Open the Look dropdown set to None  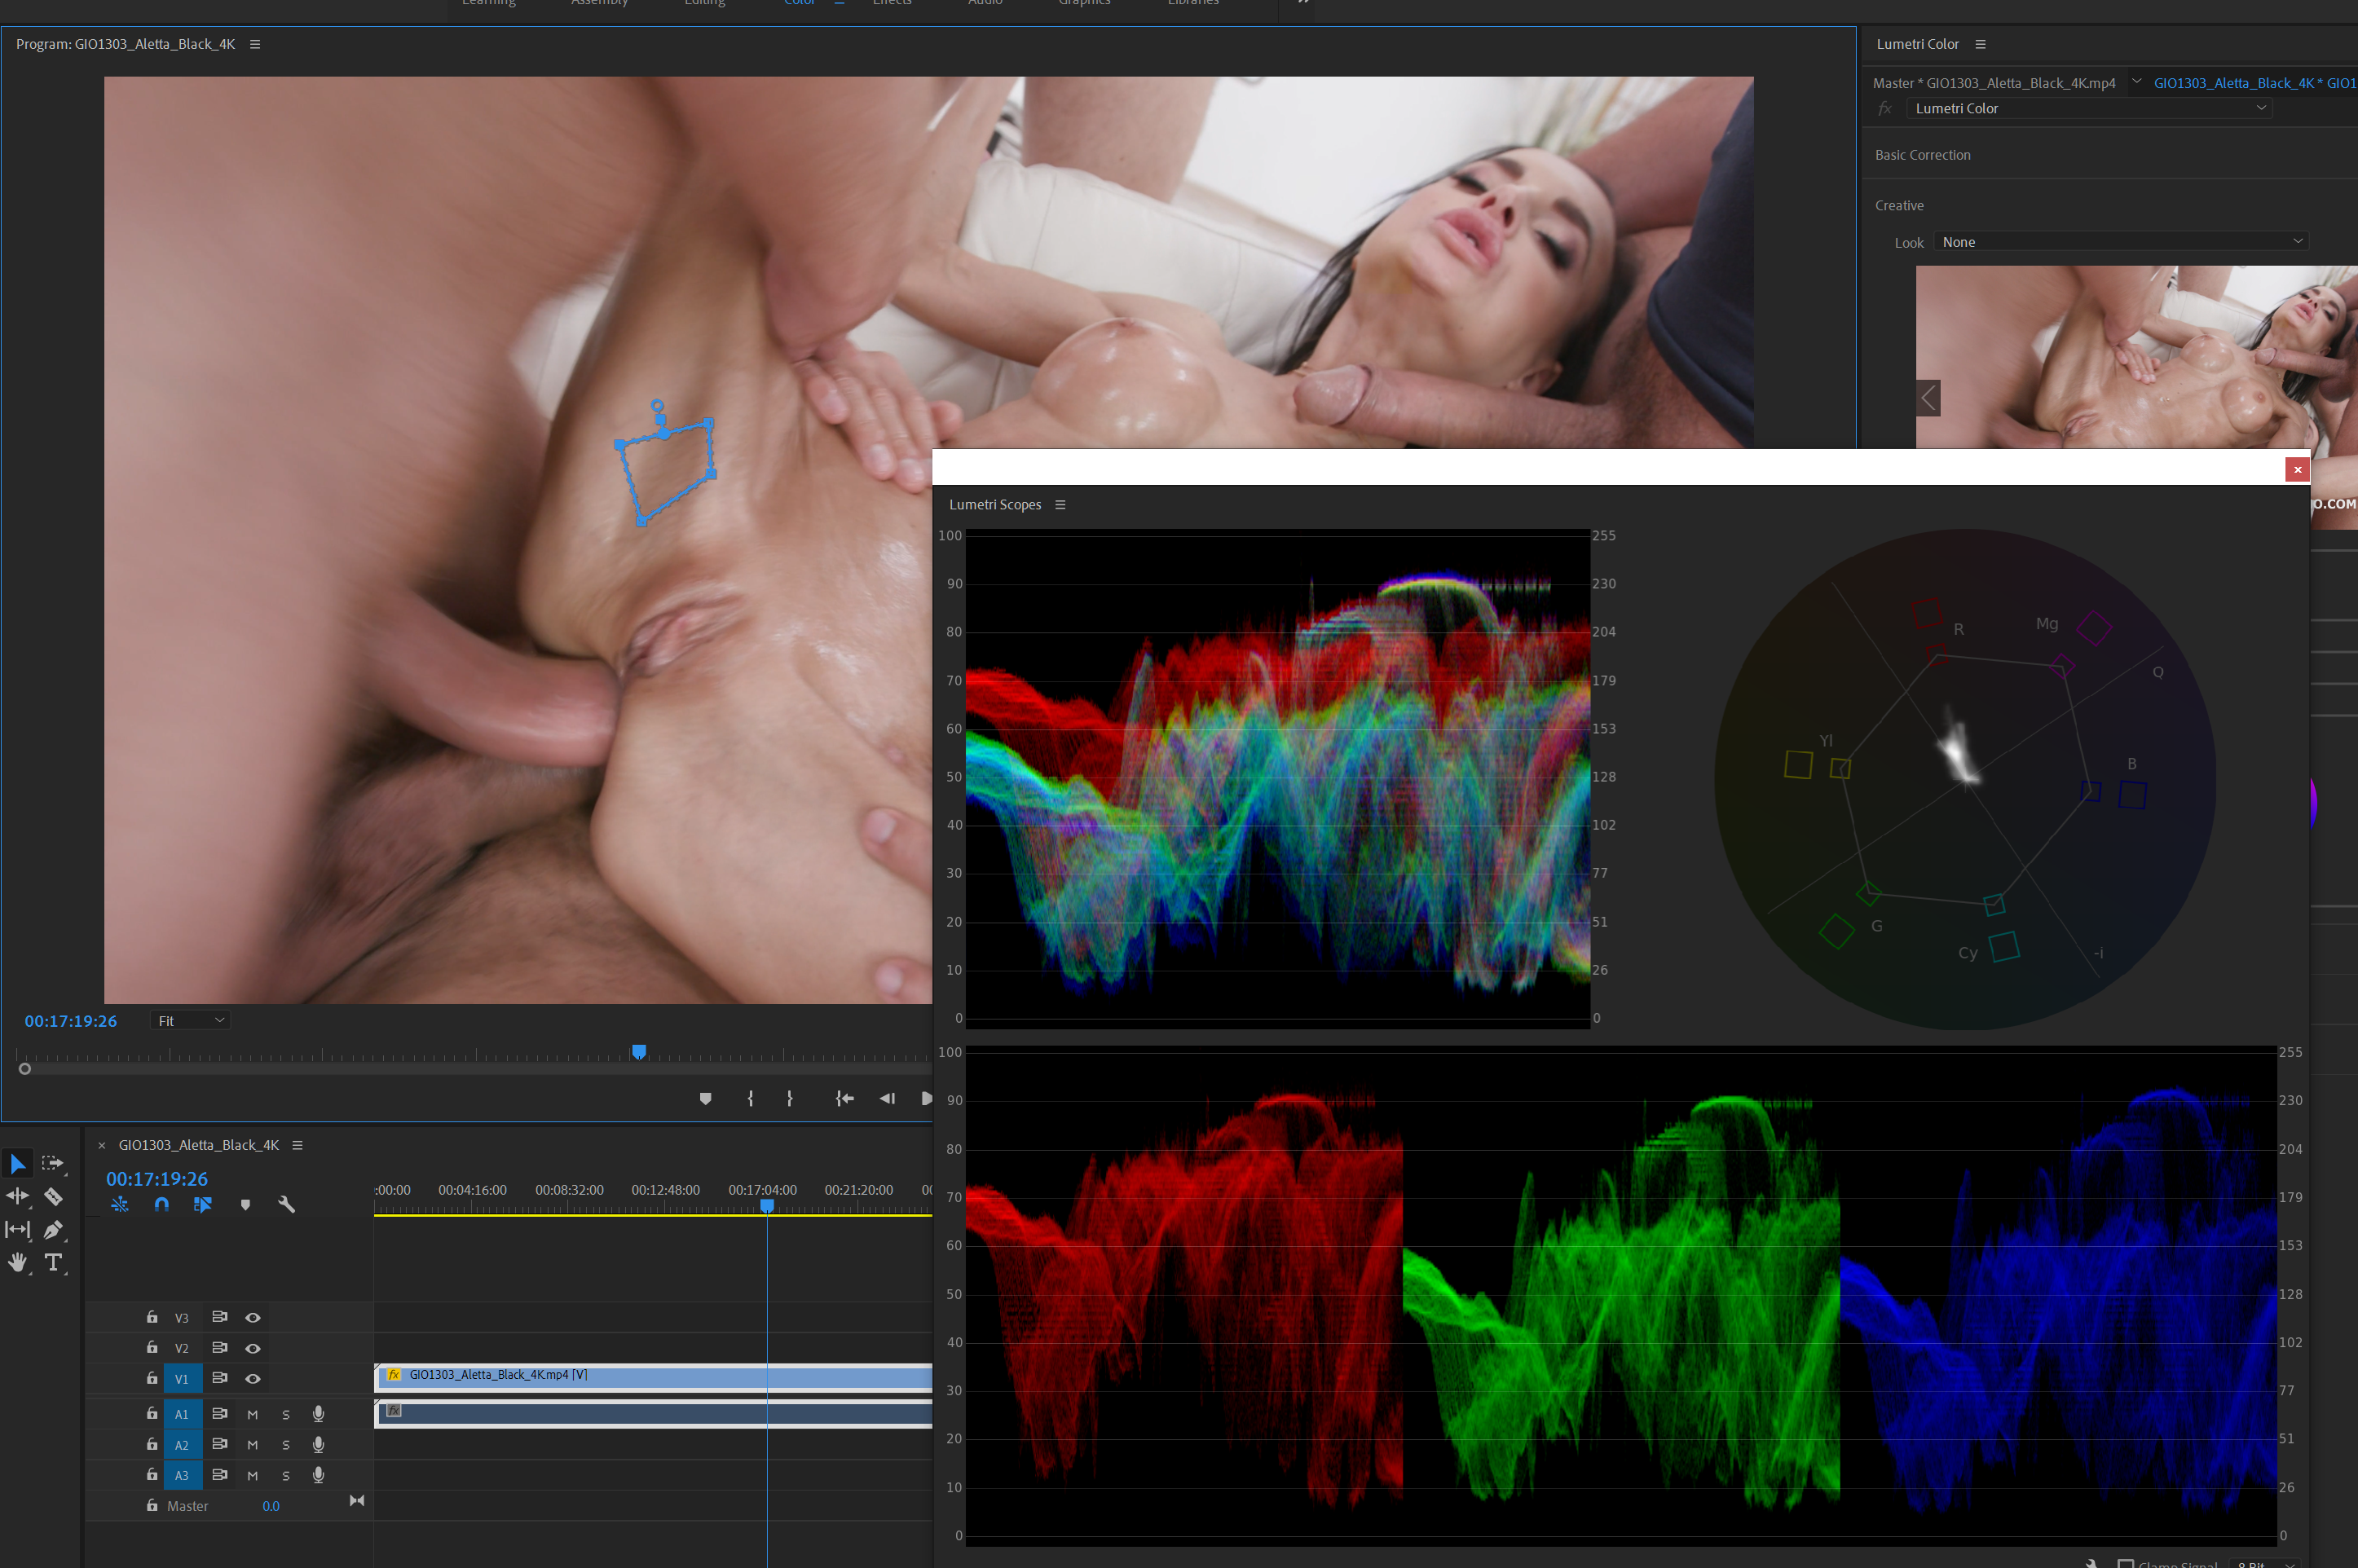[2121, 242]
